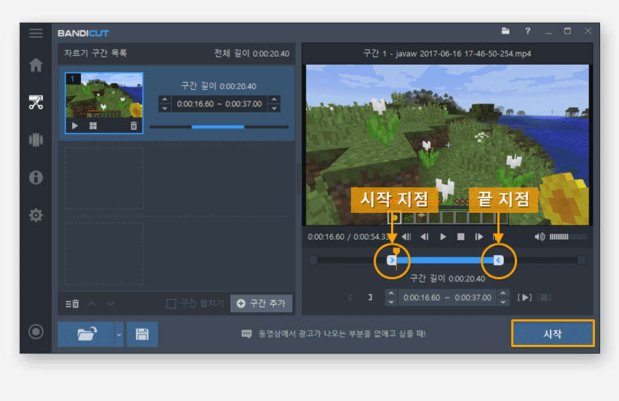Viewport: 619px width, 401px height.
Task: Click the video preview area
Action: (447, 145)
